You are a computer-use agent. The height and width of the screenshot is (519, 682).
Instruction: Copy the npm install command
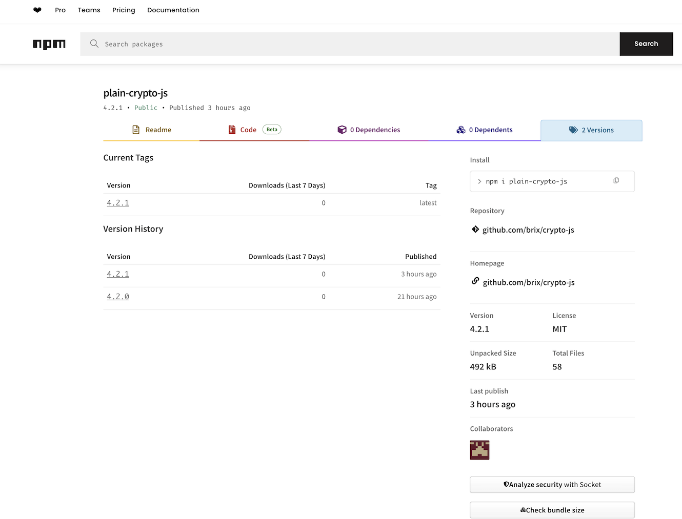616,181
